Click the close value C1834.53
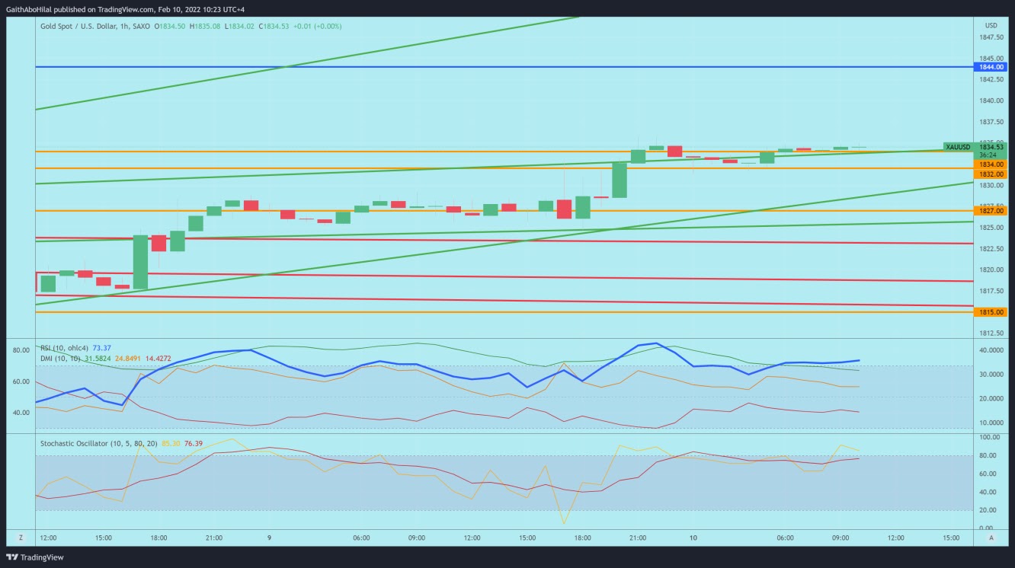This screenshot has width=1015, height=568. pyautogui.click(x=274, y=26)
